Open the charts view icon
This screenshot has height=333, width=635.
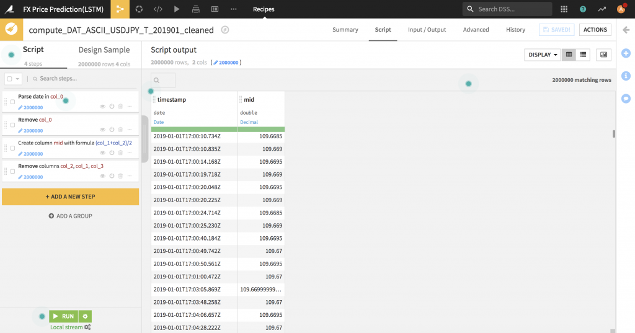pyautogui.click(x=603, y=55)
